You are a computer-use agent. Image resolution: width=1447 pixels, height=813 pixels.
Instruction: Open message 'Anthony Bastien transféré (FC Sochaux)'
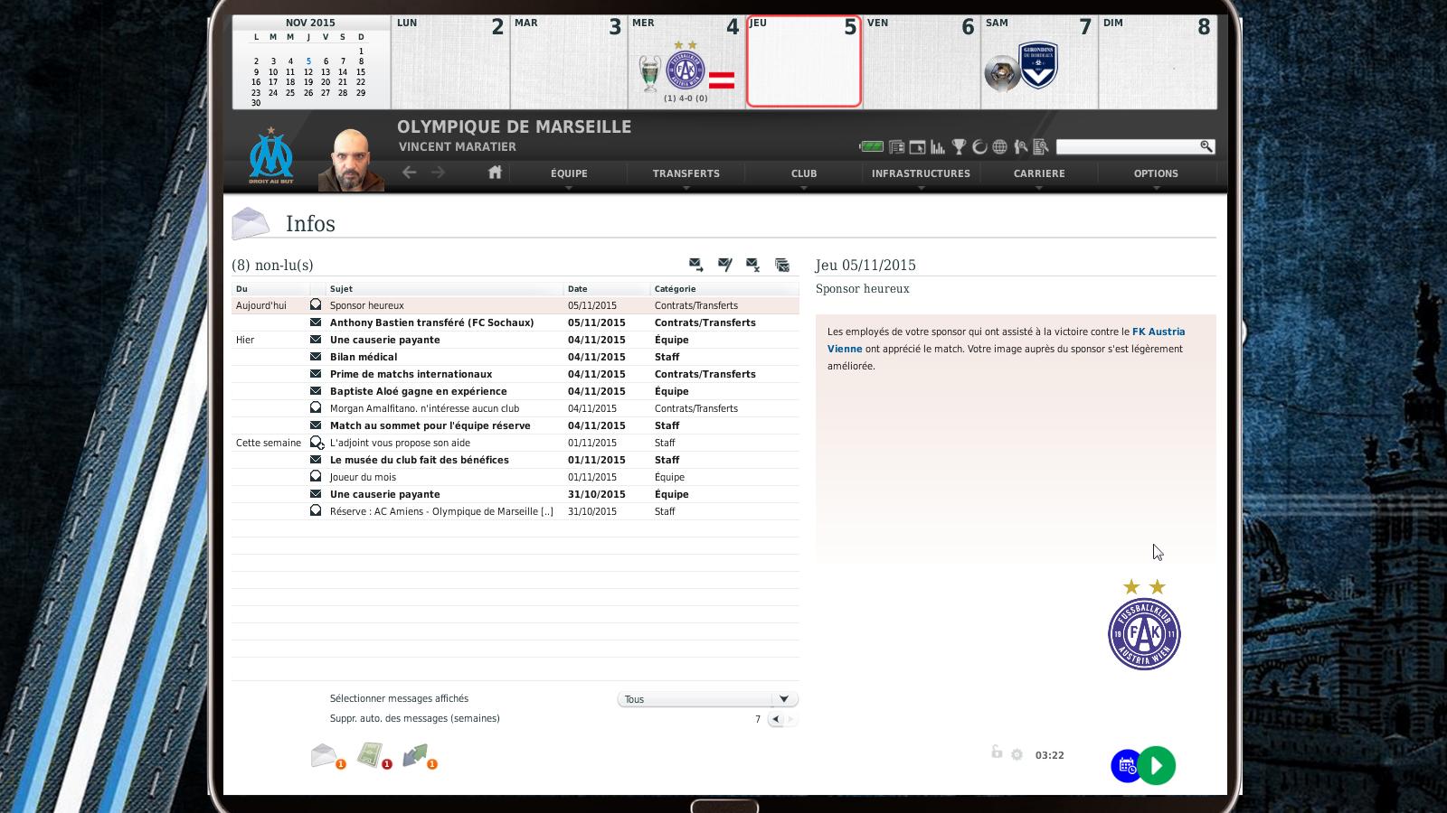[515, 322]
